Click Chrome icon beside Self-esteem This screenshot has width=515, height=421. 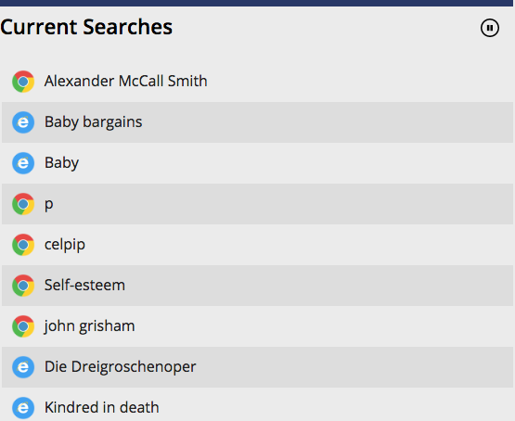click(23, 286)
